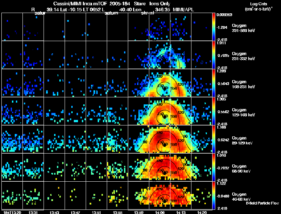Click the color bar beside Oxygen 89-129 keV
Image resolution: width=281 pixels, height=214 pixels.
tap(214, 139)
